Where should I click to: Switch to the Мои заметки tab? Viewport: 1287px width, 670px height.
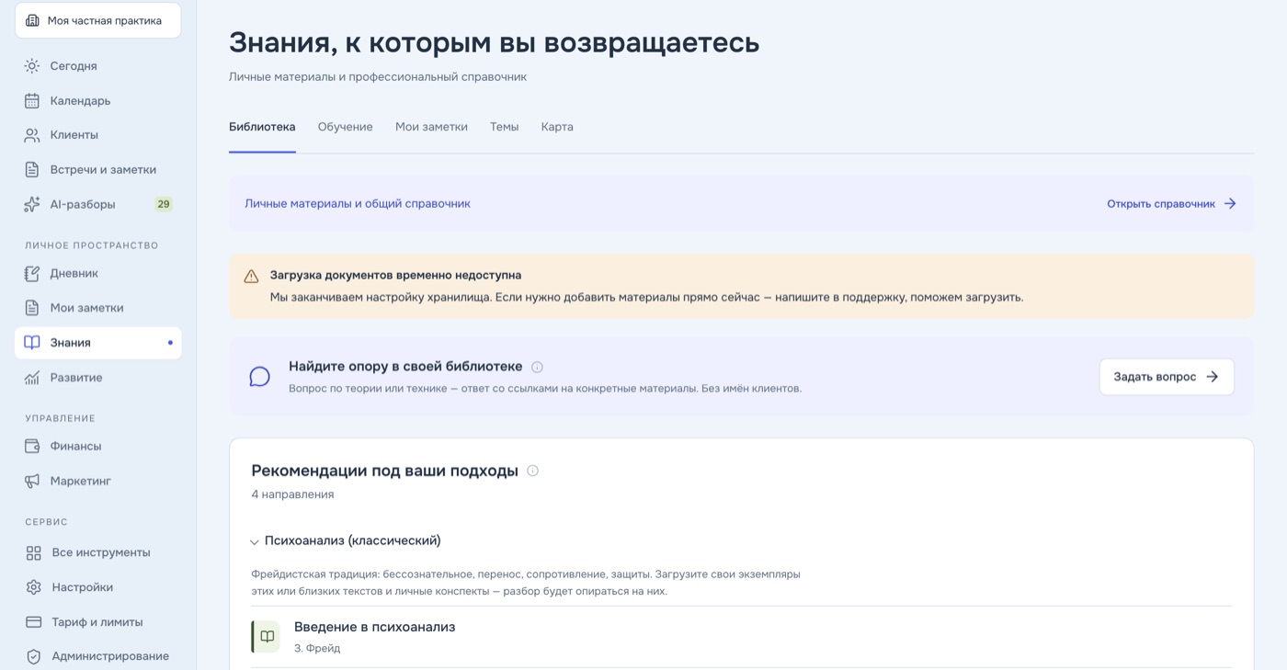pyautogui.click(x=431, y=127)
